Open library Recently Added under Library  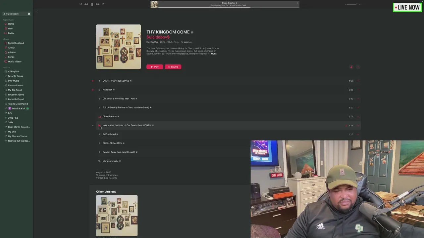(x=17, y=43)
